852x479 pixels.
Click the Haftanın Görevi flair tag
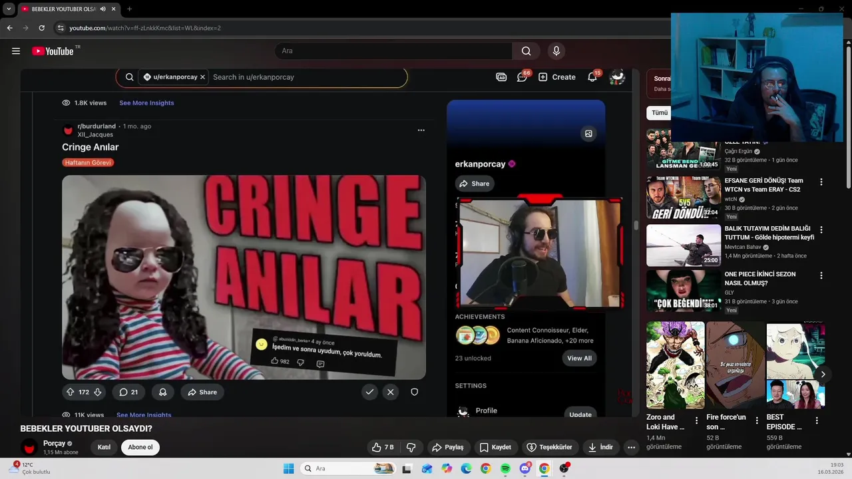[88, 162]
